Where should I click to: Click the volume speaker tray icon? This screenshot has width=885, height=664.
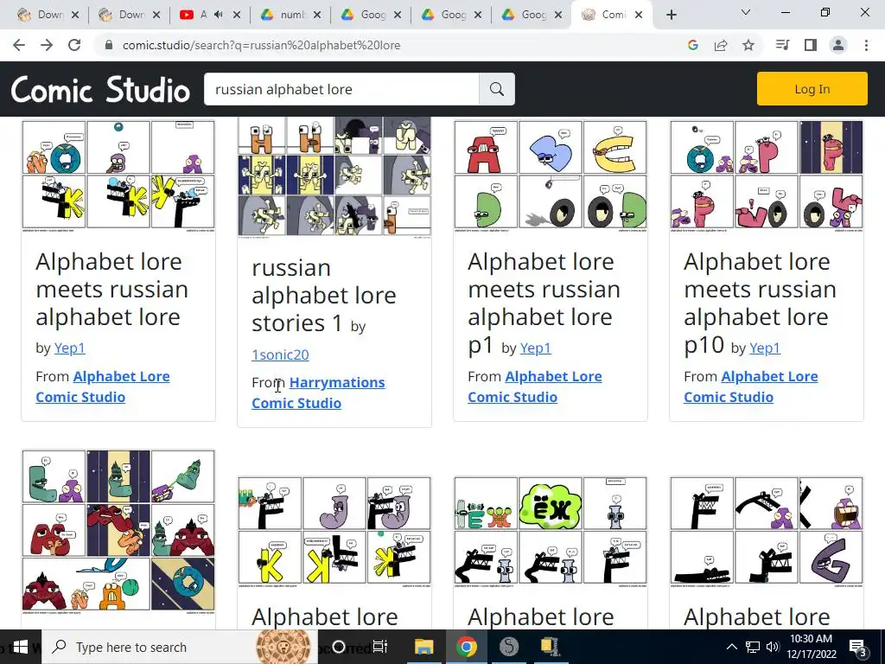click(x=772, y=647)
